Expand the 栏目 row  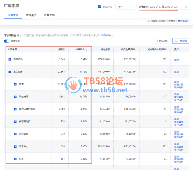15,159
